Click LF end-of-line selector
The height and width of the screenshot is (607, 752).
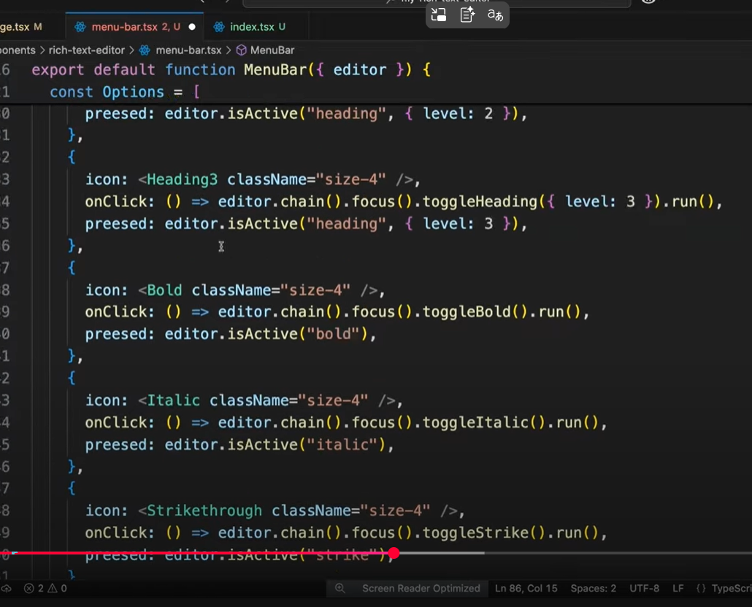pos(678,588)
